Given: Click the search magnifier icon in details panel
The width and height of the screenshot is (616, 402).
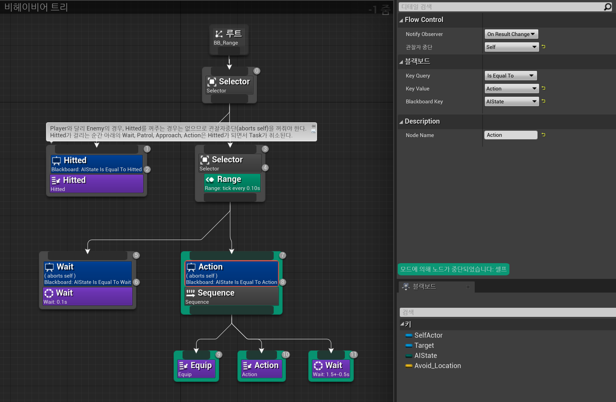Looking at the screenshot, I should [x=607, y=7].
